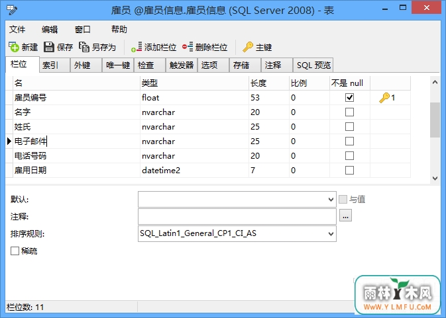
Task: Switch to the 存储 tab
Action: pyautogui.click(x=245, y=65)
